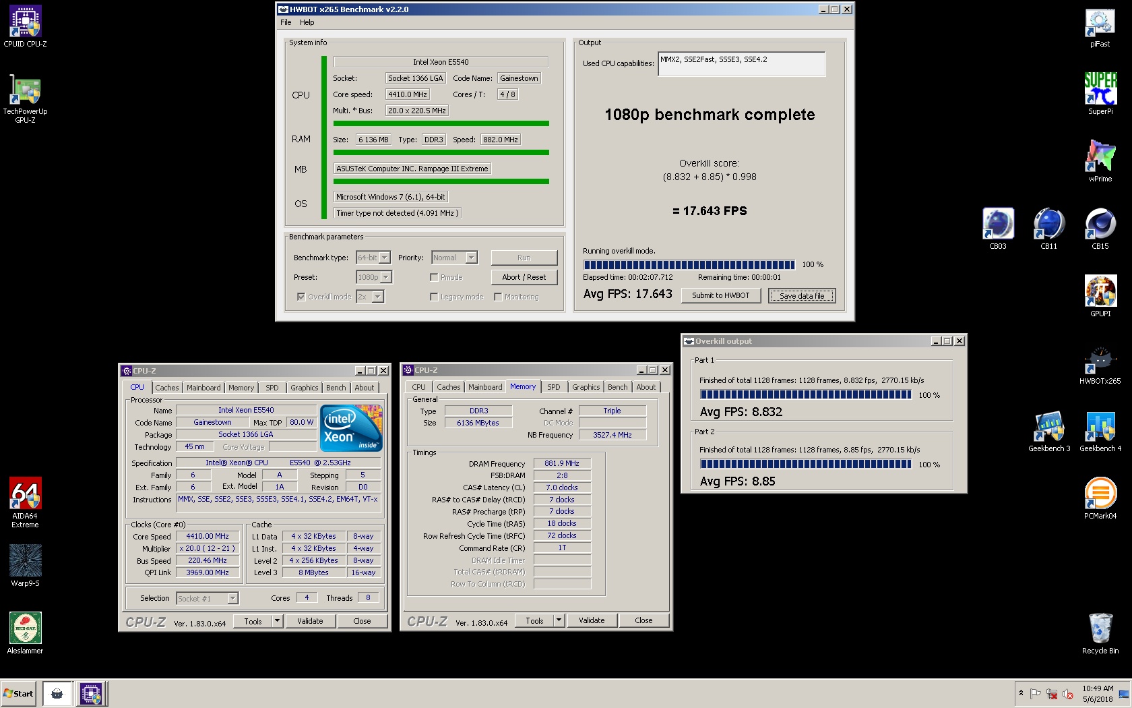Switch to Mainboard tab in left CPU-Z window
This screenshot has width=1132, height=708.
[203, 388]
